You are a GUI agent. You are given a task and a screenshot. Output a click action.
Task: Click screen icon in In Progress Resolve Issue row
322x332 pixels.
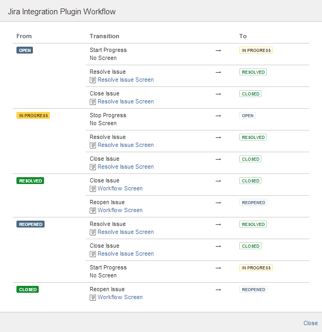[93, 145]
